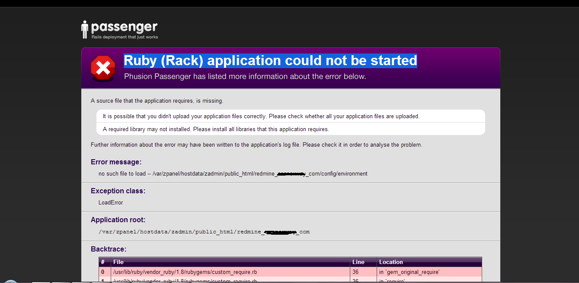Click the custom_require.rb file path in backtrace row 0
The width and height of the screenshot is (579, 283).
pos(185,272)
